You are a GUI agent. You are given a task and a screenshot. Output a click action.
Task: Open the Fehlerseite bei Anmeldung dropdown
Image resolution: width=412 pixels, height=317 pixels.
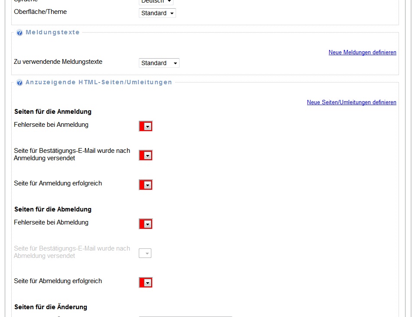click(146, 126)
